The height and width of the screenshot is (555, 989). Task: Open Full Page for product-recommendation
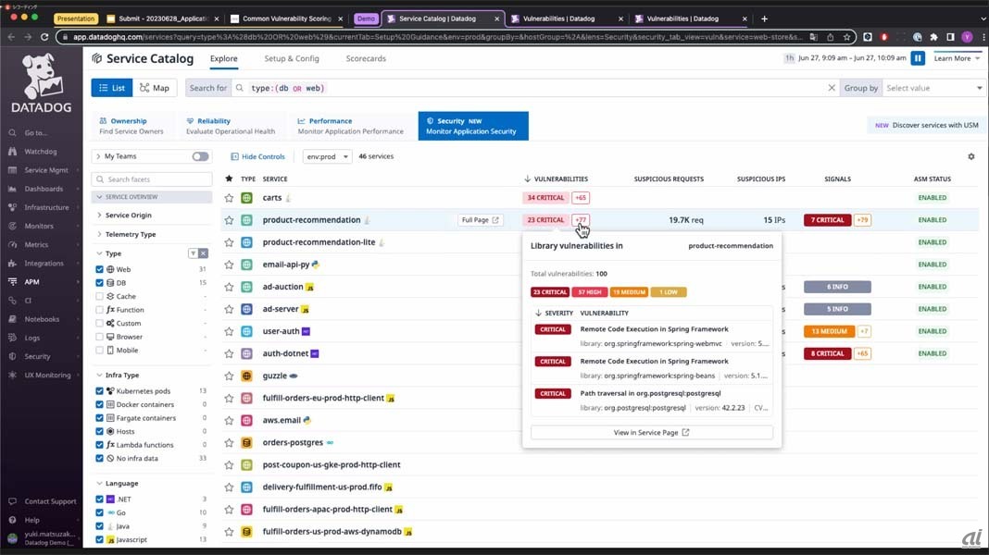coord(481,220)
